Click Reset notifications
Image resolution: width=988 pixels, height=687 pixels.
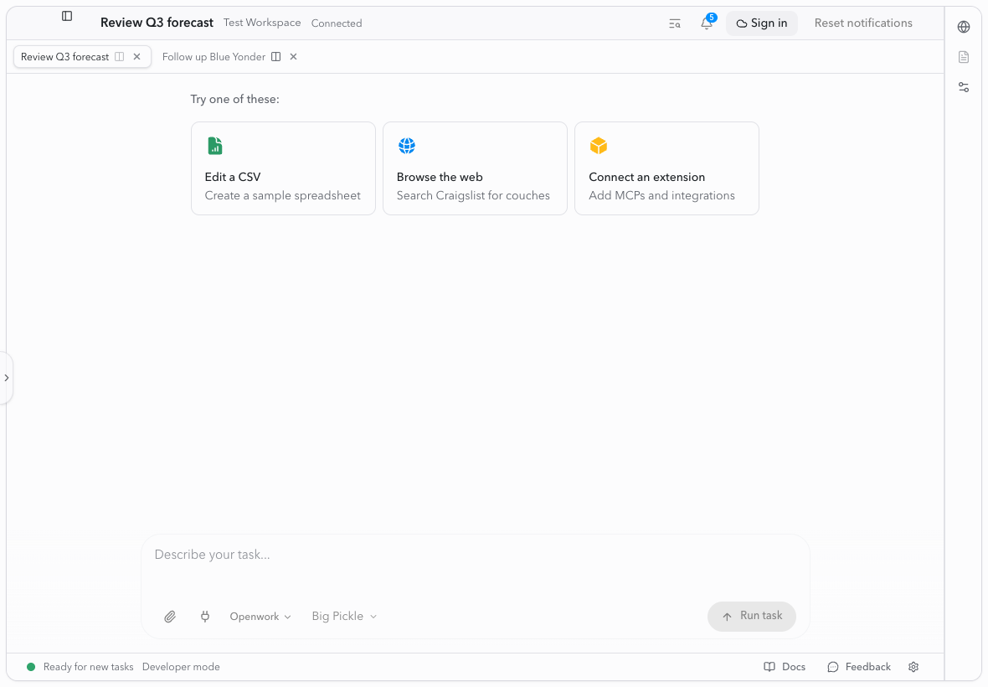[862, 23]
